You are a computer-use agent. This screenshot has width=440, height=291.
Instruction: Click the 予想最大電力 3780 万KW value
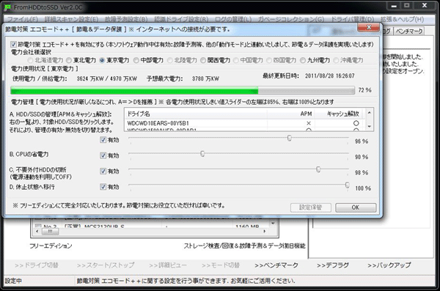[205, 79]
